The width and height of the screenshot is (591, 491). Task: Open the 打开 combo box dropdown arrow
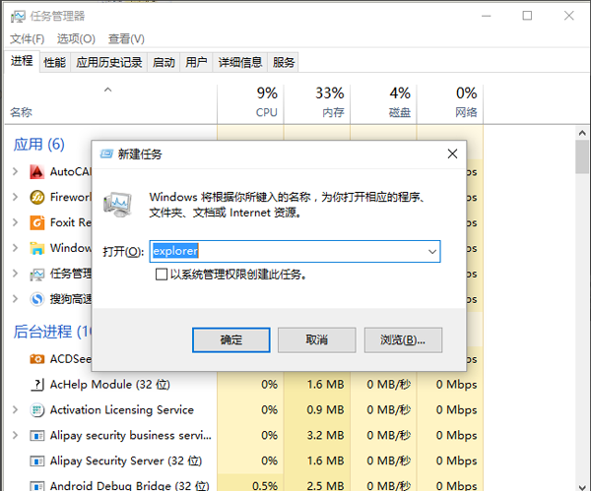431,252
